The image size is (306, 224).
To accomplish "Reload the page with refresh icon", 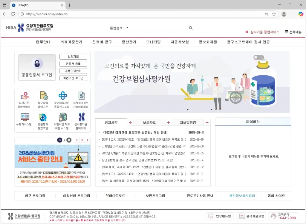I will pos(13,14).
